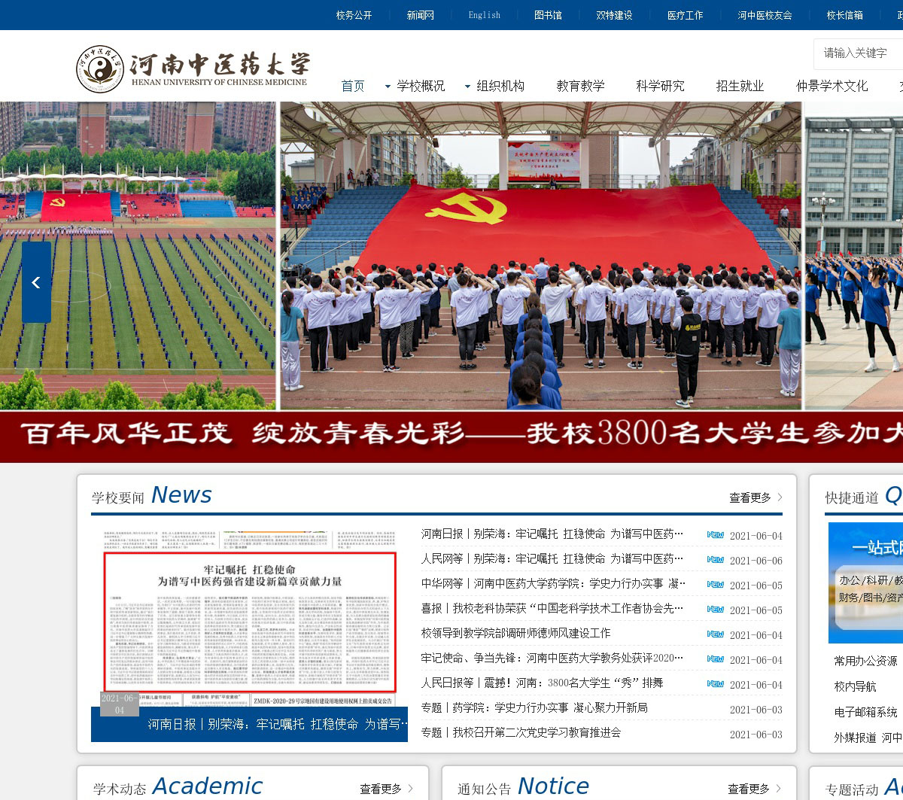Click the search keyword input field
Viewport: 903px width, 800px height.
859,53
